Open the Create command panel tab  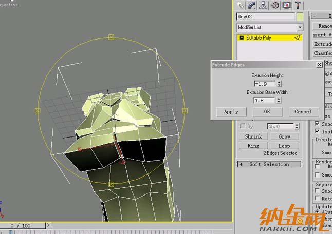click(x=240, y=5)
